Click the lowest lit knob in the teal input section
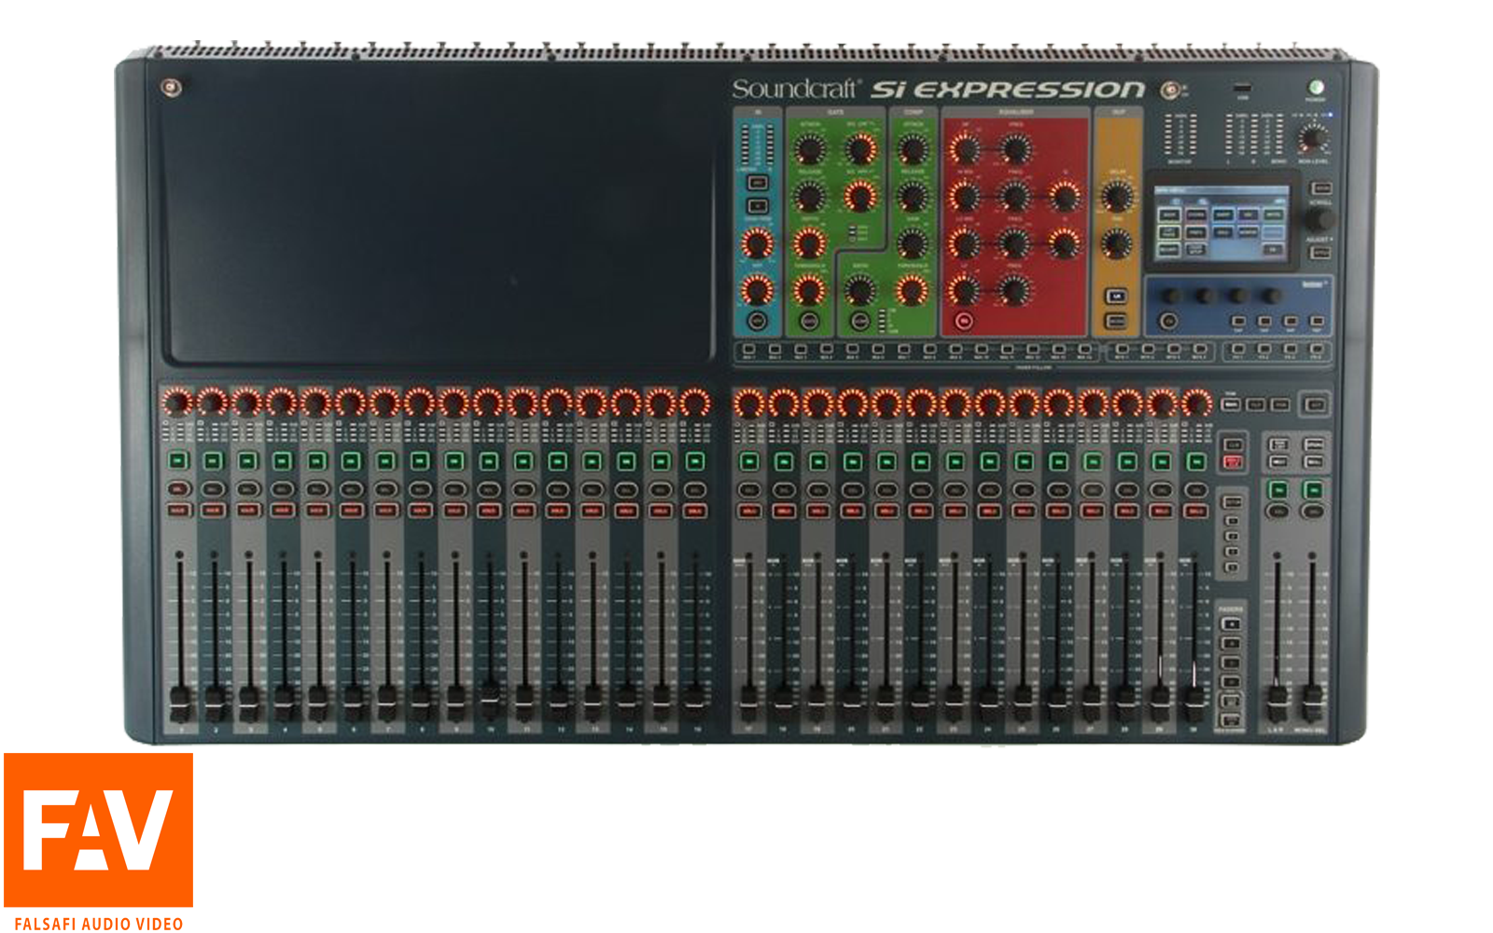1493x933 pixels. [757, 290]
